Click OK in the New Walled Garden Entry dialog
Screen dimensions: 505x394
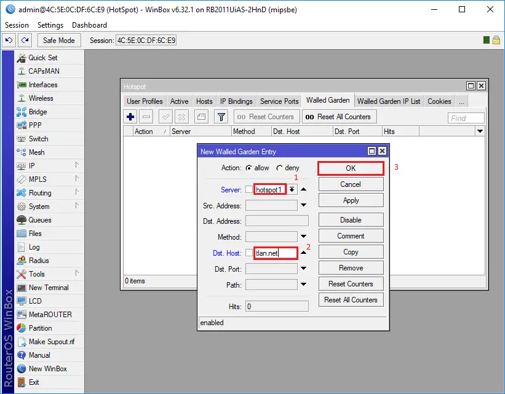click(x=351, y=168)
